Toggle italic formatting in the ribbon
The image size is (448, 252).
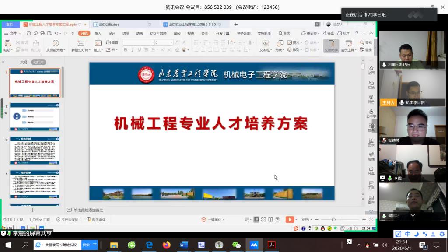(x=132, y=50)
